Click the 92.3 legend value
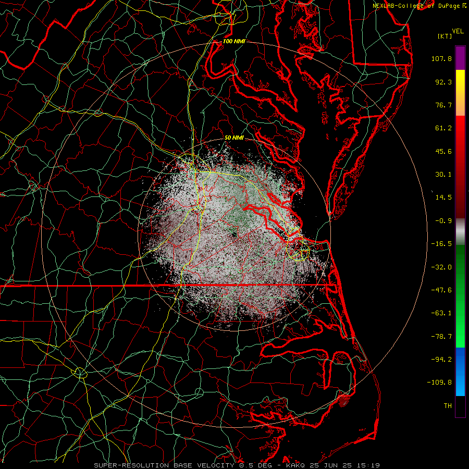Image resolution: width=469 pixels, height=469 pixels. pyautogui.click(x=443, y=82)
